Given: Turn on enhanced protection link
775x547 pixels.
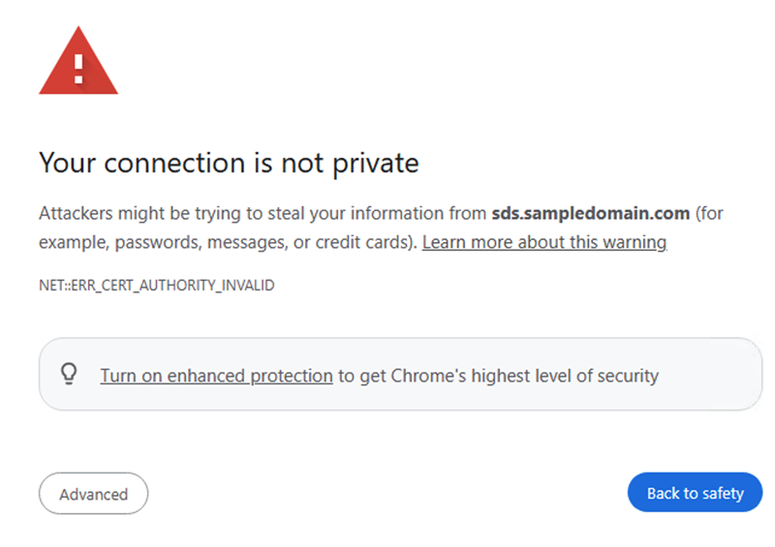Looking at the screenshot, I should 216,376.
